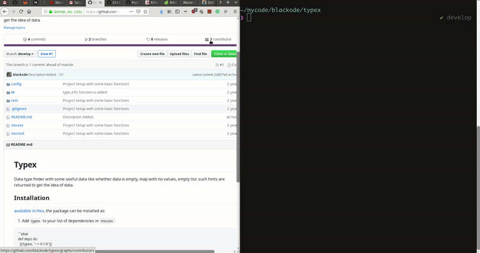
Task: Open the uBlock shield extension icon
Action: point(194,11)
